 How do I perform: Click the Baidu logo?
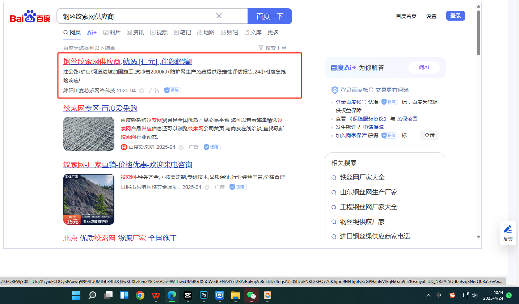[x=30, y=17]
